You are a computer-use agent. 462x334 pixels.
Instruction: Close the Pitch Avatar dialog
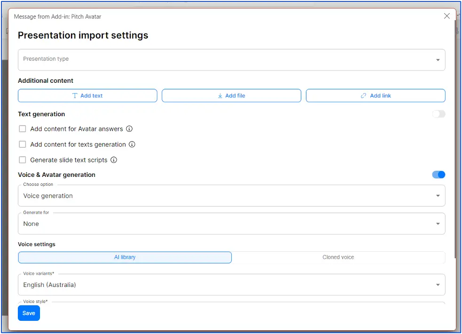(447, 16)
